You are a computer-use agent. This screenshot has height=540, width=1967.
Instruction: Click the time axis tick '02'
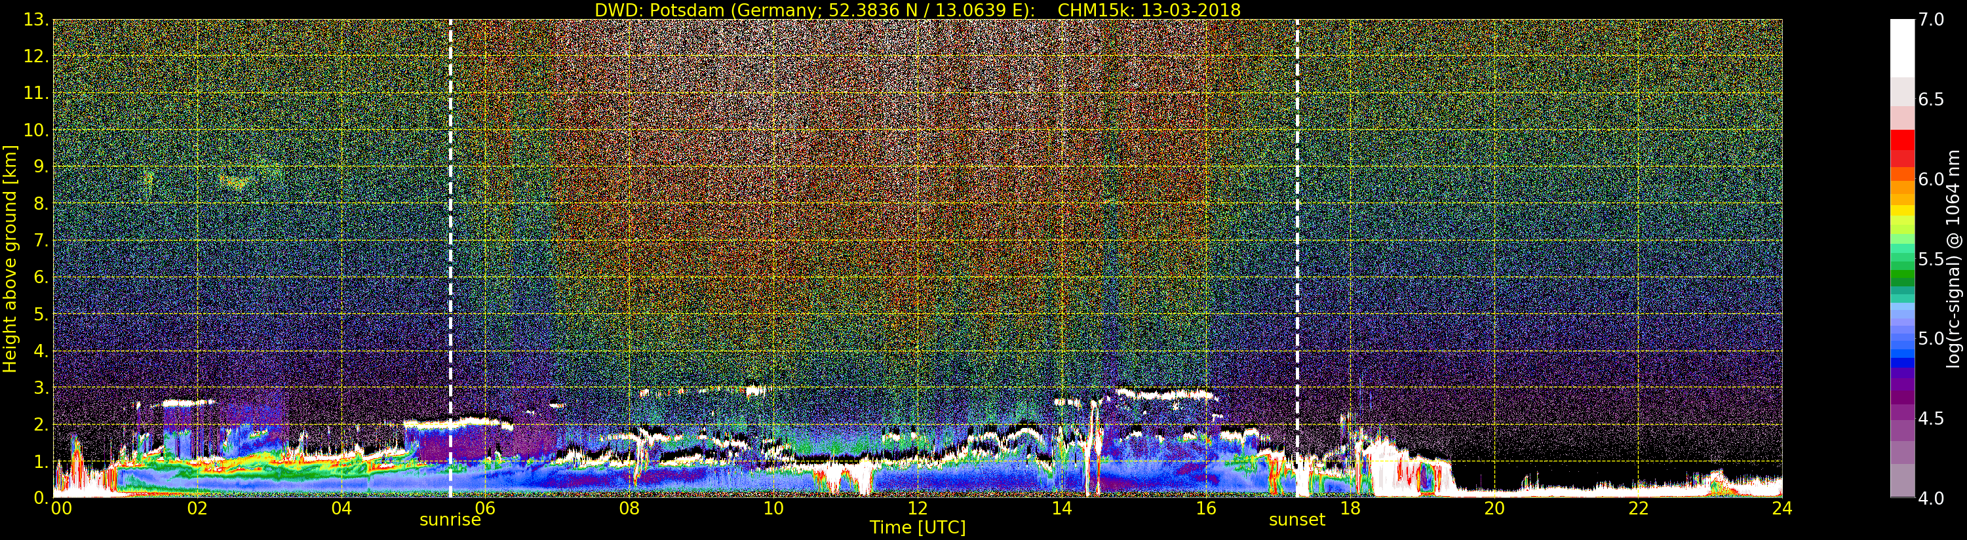[x=197, y=509]
